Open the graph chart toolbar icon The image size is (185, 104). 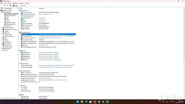tap(16, 6)
